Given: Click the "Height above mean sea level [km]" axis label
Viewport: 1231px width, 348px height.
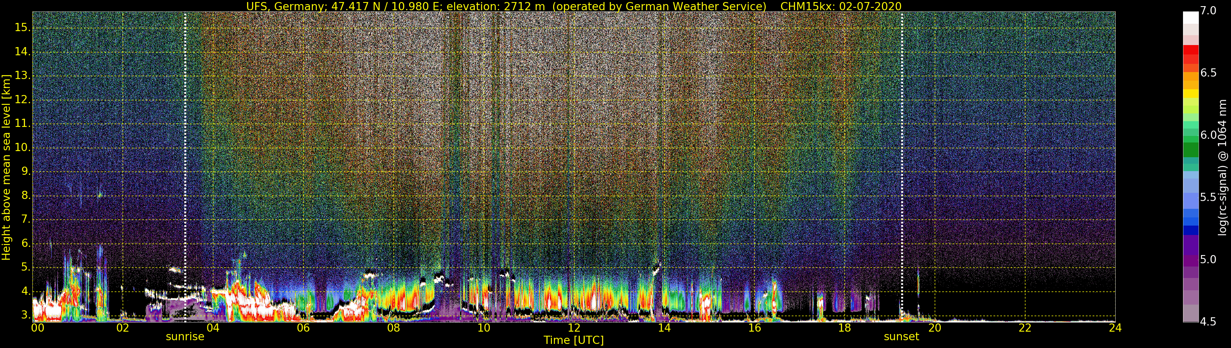Looking at the screenshot, I should point(6,167).
